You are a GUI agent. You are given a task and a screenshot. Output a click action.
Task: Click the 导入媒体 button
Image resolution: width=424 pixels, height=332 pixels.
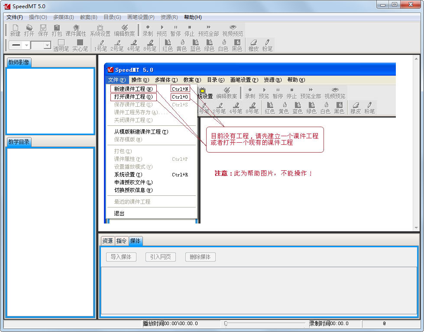tap(121, 257)
